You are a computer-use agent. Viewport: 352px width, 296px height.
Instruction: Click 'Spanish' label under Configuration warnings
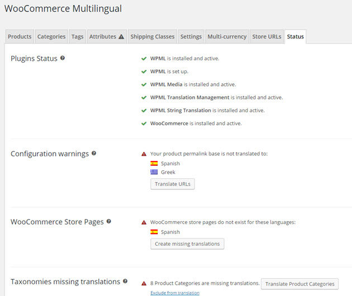click(170, 164)
